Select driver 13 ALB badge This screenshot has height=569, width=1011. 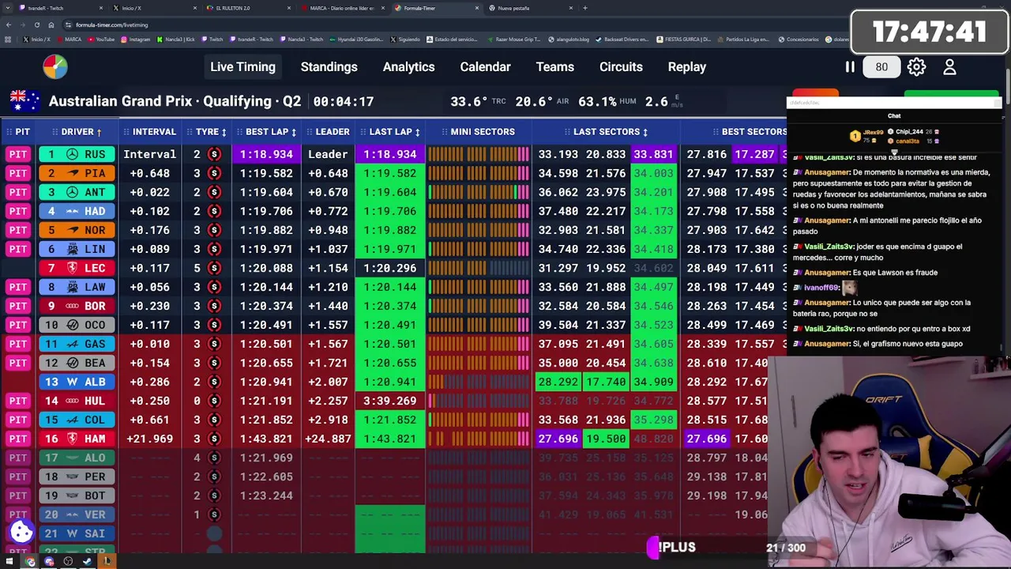(x=77, y=382)
